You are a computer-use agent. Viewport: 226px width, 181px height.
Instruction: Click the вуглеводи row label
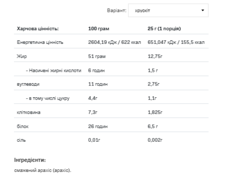28,84
